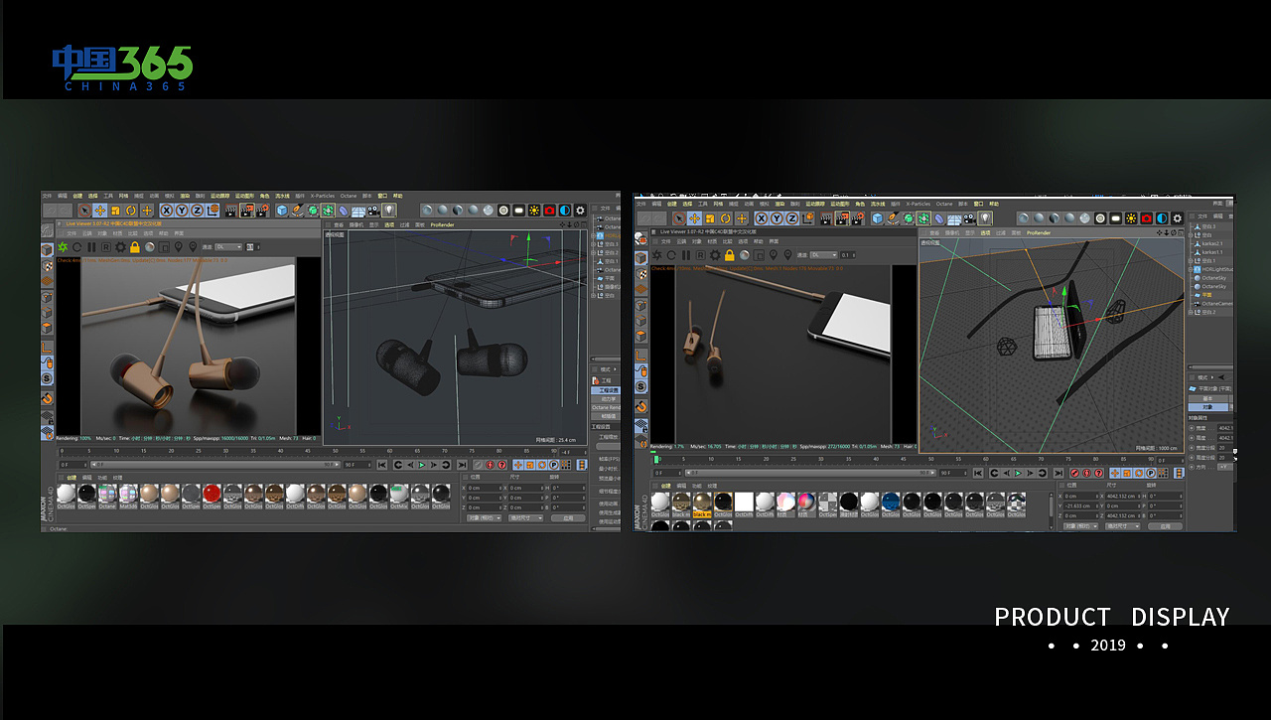The width and height of the screenshot is (1271, 720).
Task: Toggle render region in right Live Viewer
Action: [x=759, y=255]
